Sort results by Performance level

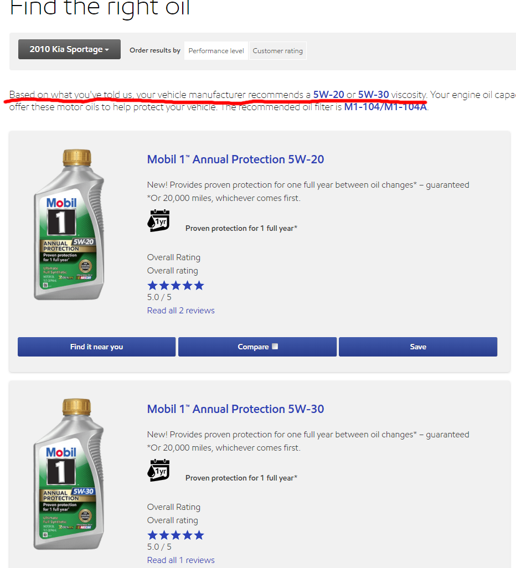point(216,51)
